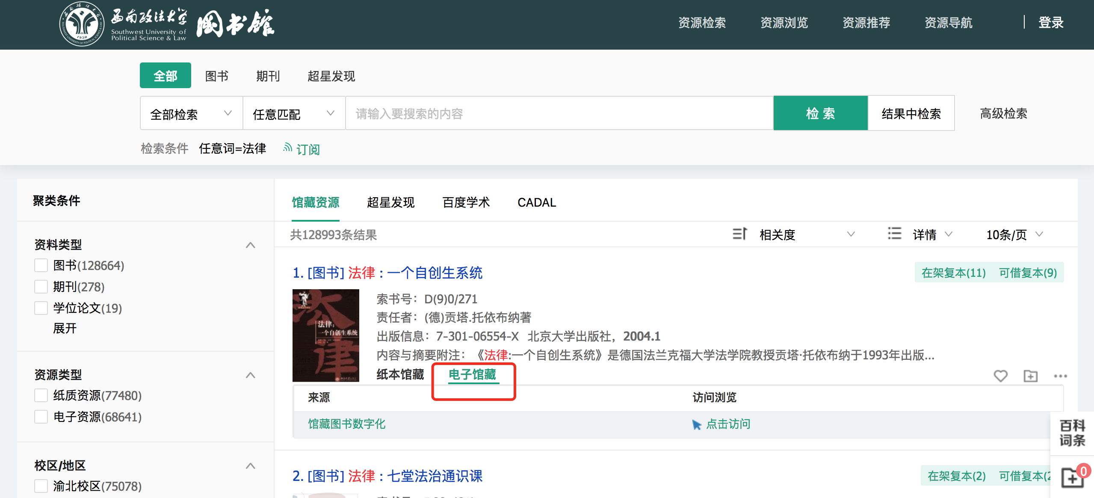Click the list view icon beside 详情
1094x498 pixels.
click(x=894, y=234)
